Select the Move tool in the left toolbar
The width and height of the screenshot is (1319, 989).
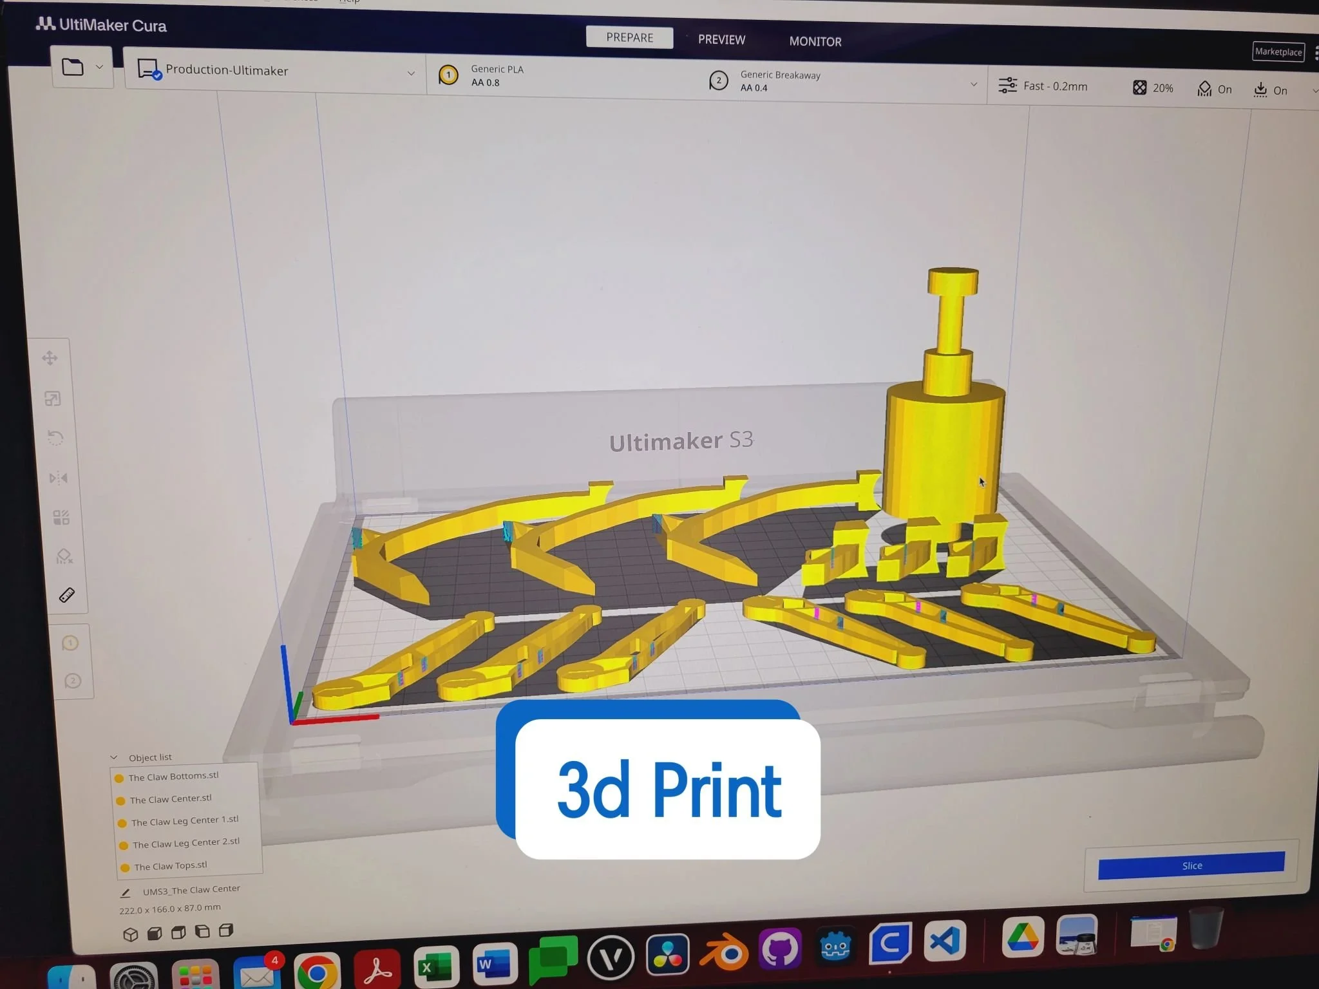coord(50,358)
